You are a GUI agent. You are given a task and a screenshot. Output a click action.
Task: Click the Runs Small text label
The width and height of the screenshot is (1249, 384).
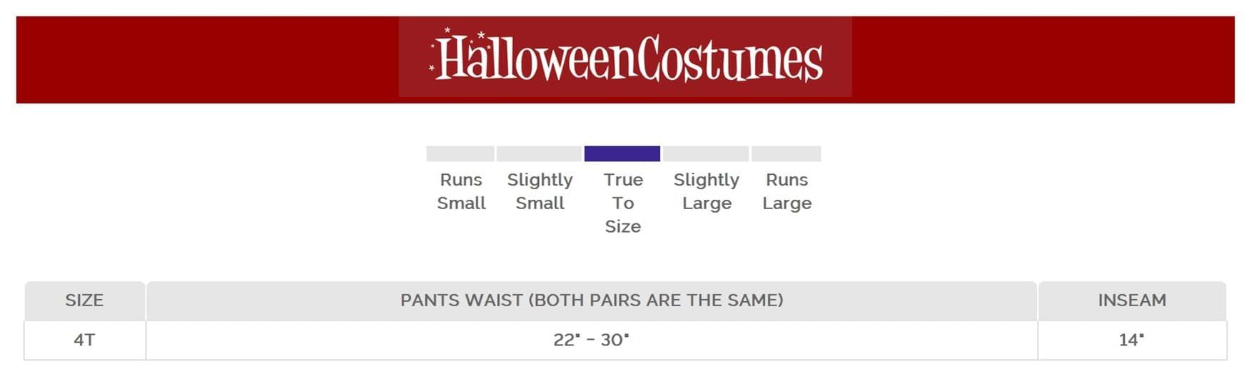tap(461, 191)
